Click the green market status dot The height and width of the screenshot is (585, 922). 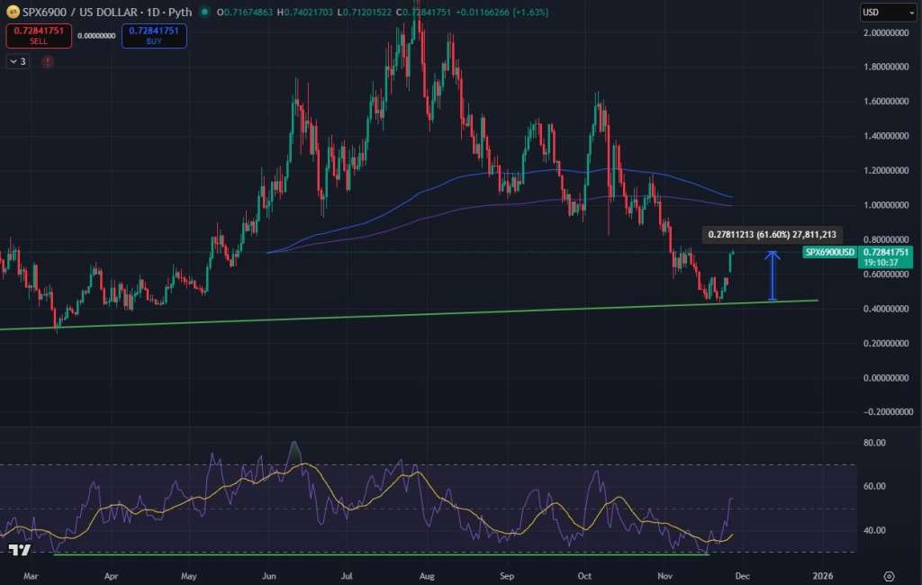pos(205,13)
